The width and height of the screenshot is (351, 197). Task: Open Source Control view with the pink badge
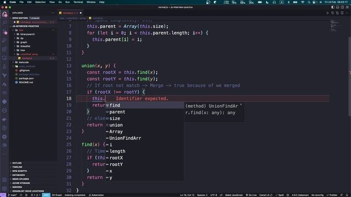4,32
